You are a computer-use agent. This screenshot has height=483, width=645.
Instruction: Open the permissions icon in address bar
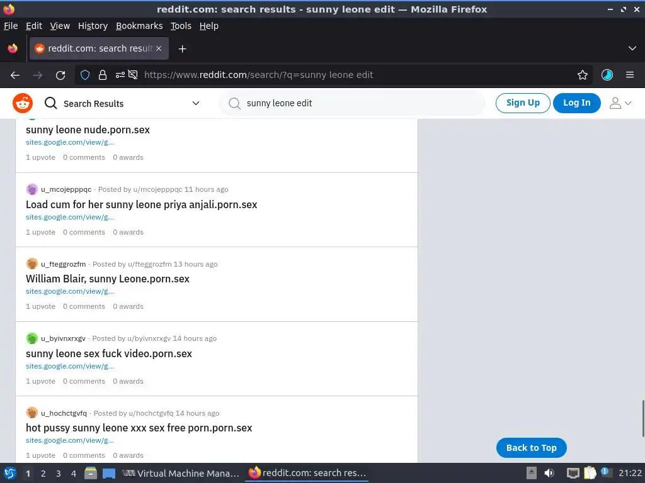point(120,75)
